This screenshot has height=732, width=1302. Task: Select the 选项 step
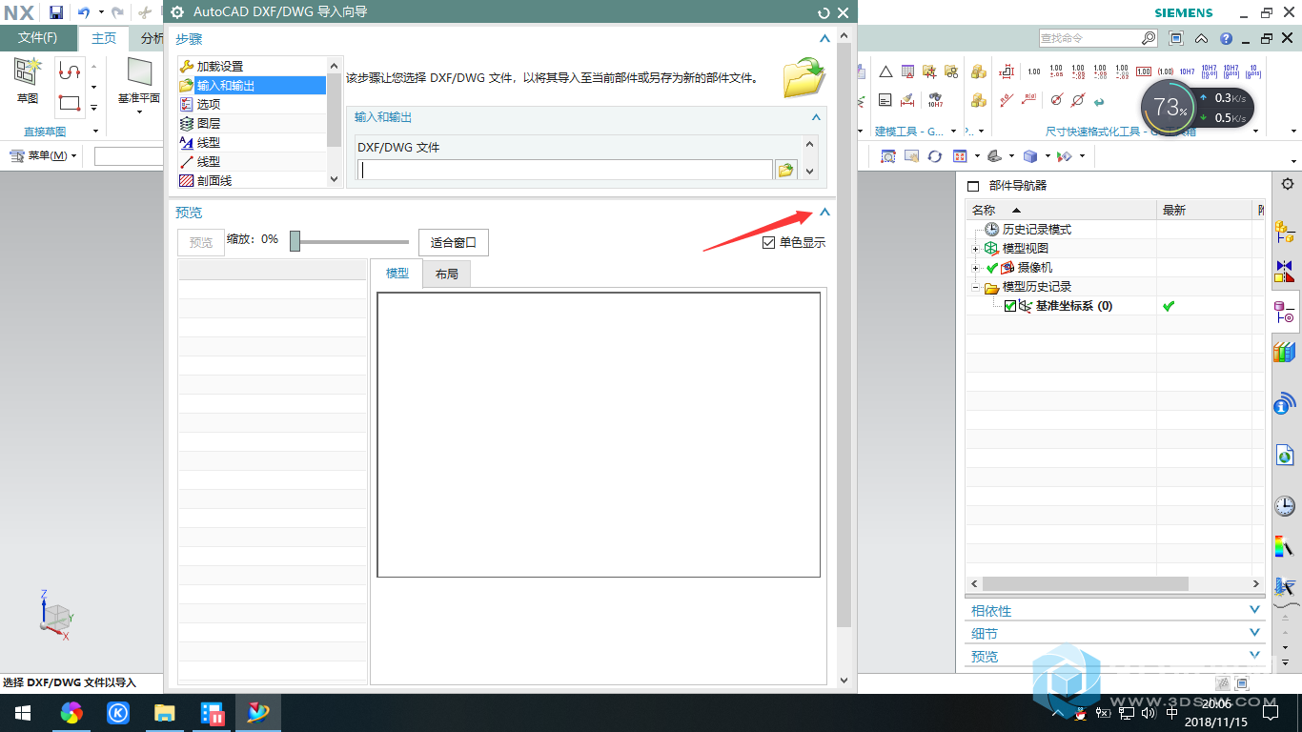pyautogui.click(x=252, y=104)
